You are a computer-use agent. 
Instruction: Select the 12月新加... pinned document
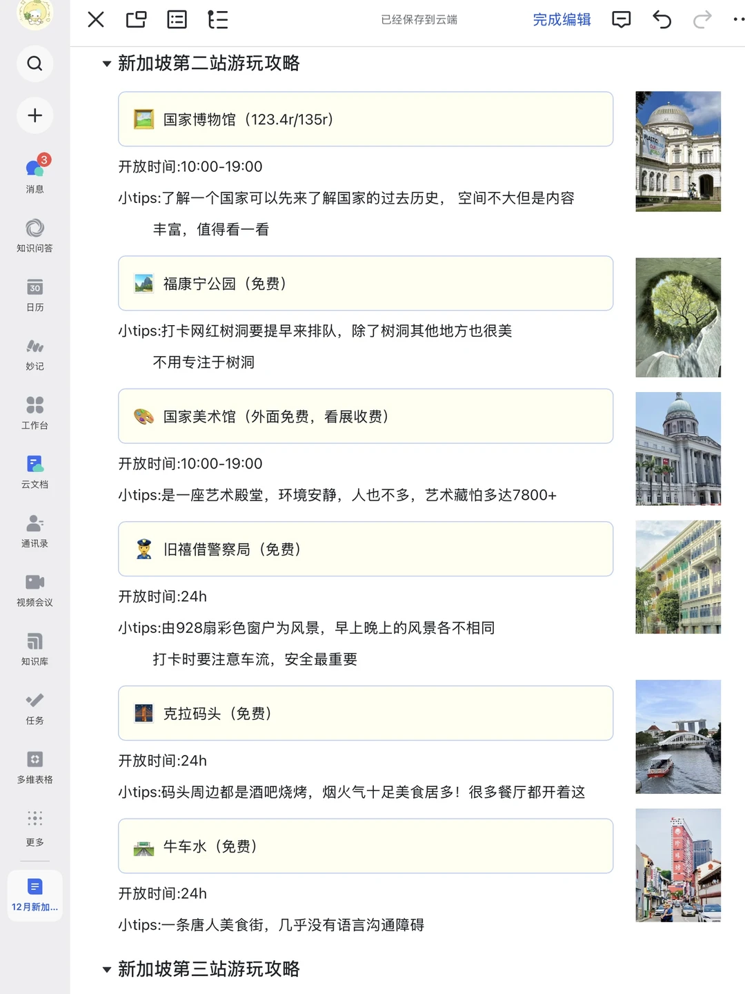(34, 895)
